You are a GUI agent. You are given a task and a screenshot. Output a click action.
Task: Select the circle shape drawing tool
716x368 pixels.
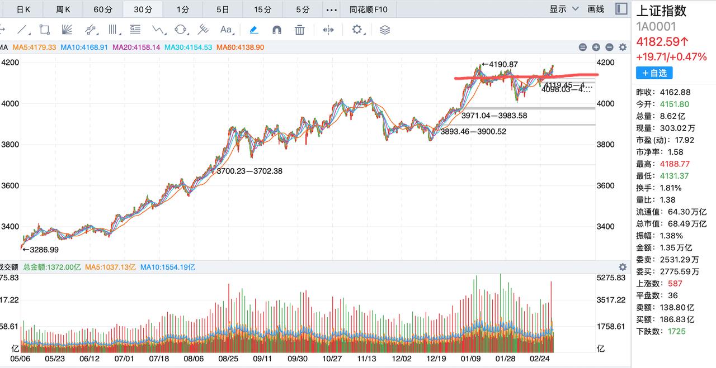point(181,30)
